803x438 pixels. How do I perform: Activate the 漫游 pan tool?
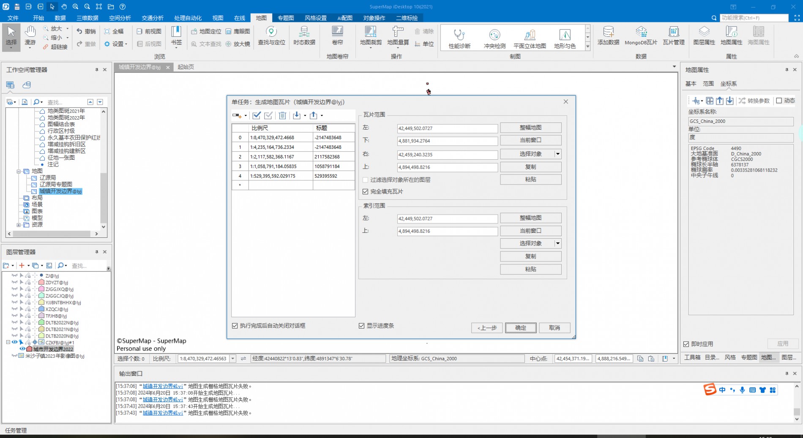pos(30,37)
